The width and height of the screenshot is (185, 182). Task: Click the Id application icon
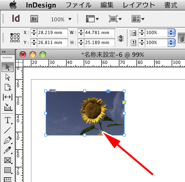pyautogui.click(x=16, y=18)
